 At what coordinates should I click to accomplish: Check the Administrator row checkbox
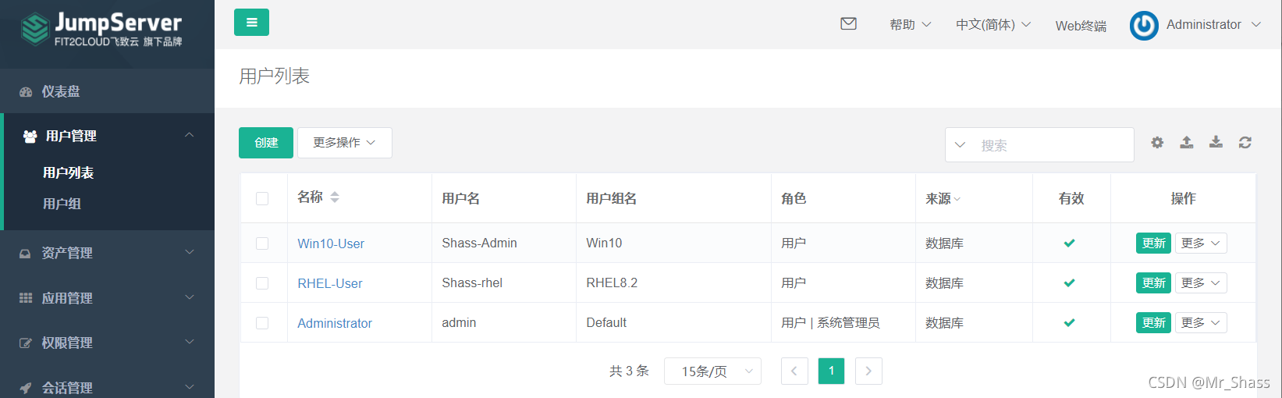[x=262, y=323]
